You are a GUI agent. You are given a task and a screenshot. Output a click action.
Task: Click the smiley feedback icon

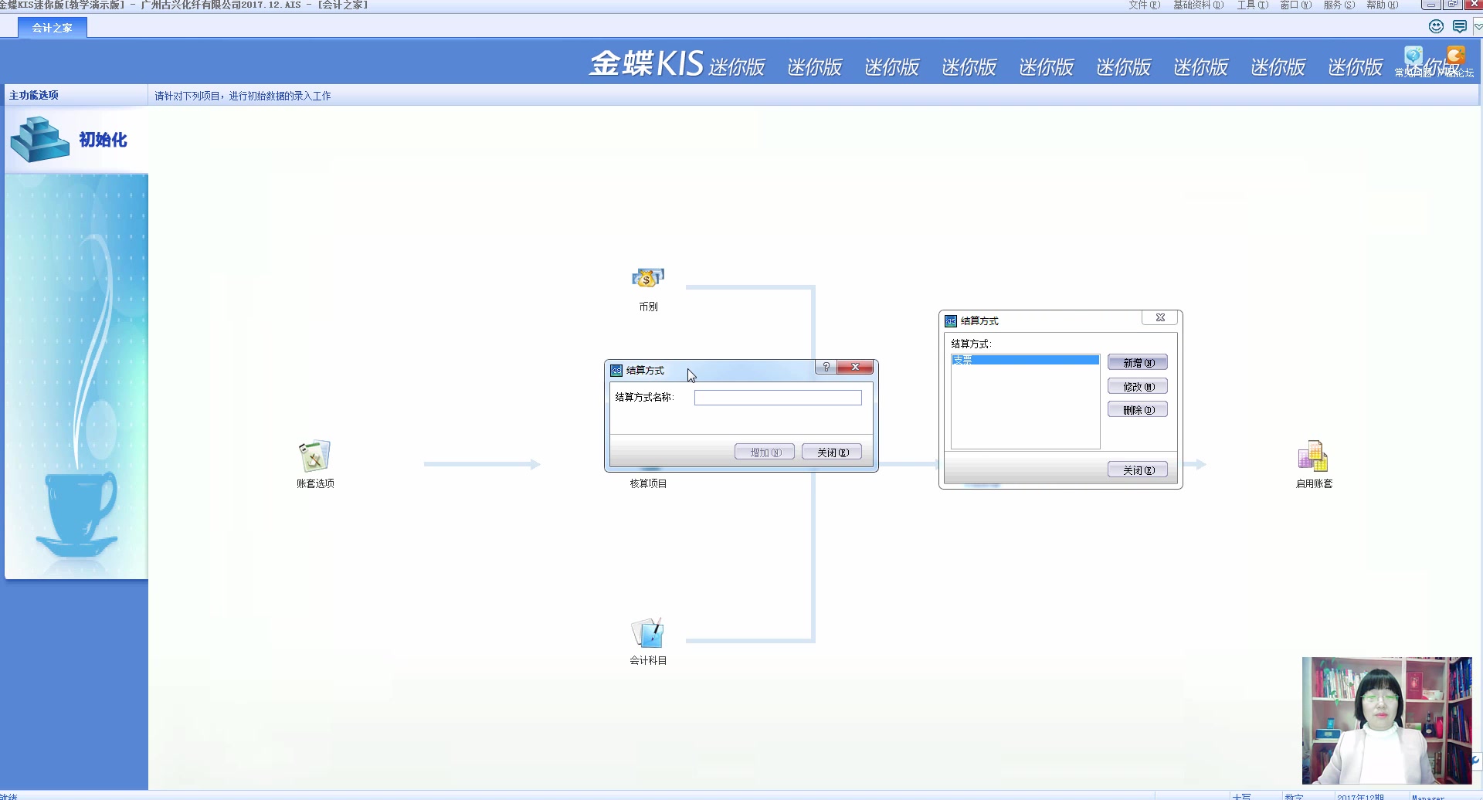click(x=1435, y=25)
